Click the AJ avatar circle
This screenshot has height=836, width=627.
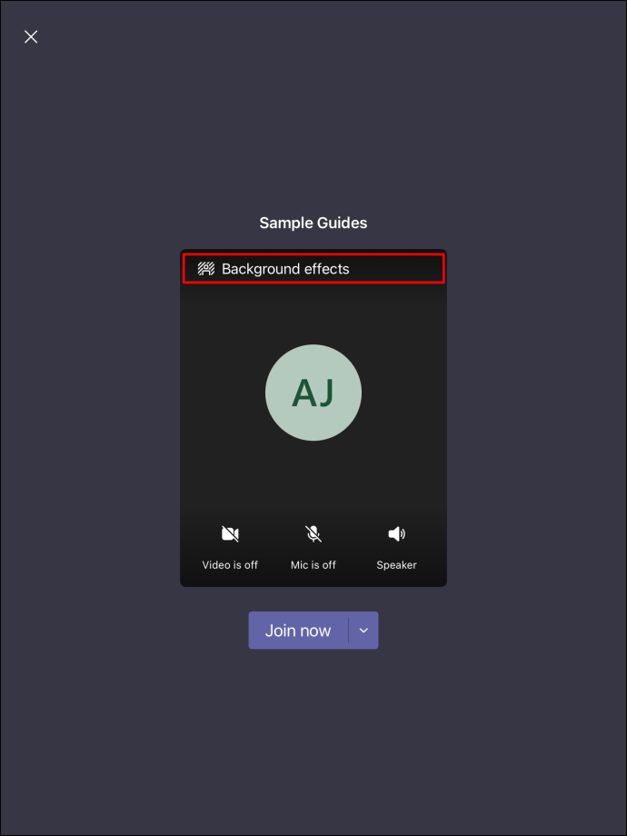[313, 393]
